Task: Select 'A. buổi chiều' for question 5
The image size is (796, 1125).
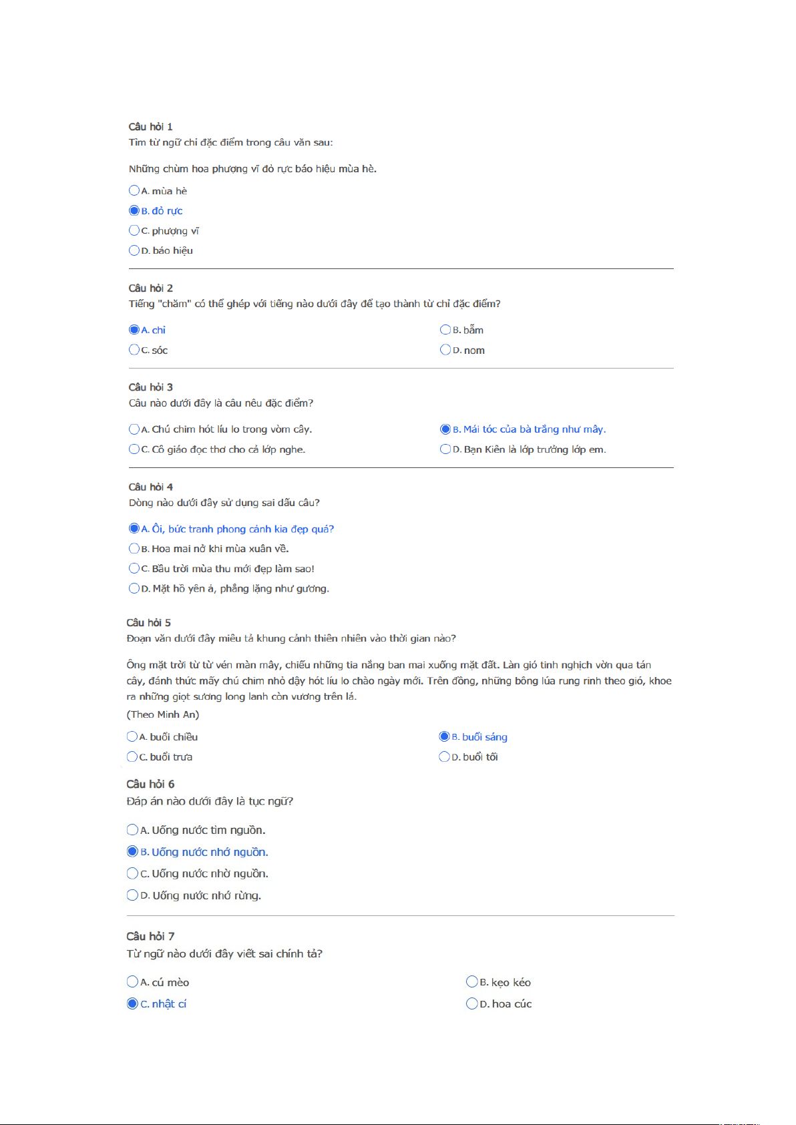Action: click(x=132, y=736)
